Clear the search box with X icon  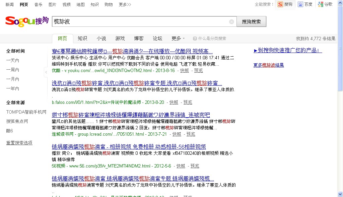coord(231,22)
